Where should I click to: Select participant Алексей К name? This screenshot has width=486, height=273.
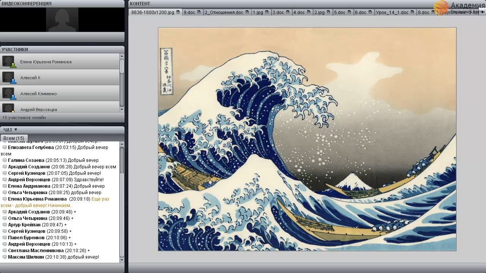[x=30, y=78]
